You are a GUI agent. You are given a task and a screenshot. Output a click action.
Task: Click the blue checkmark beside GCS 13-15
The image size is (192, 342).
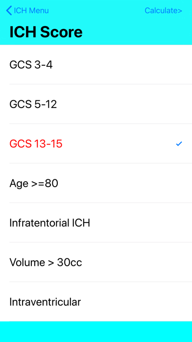[179, 143]
